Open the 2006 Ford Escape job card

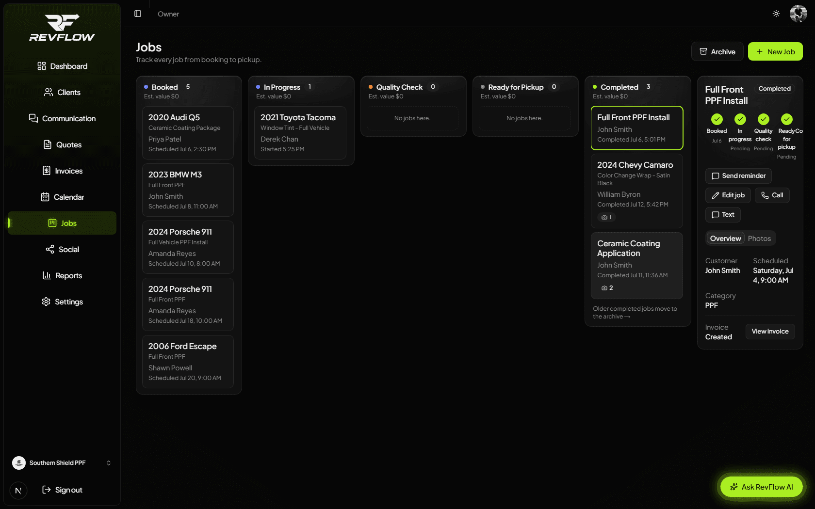tap(188, 362)
